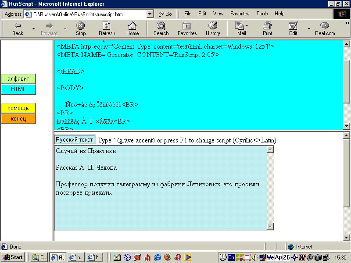Click the En language indicator in tray

[231, 257]
